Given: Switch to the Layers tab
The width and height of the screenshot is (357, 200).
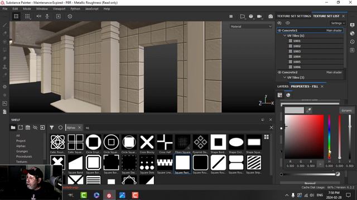Looking at the screenshot, I should 283,87.
